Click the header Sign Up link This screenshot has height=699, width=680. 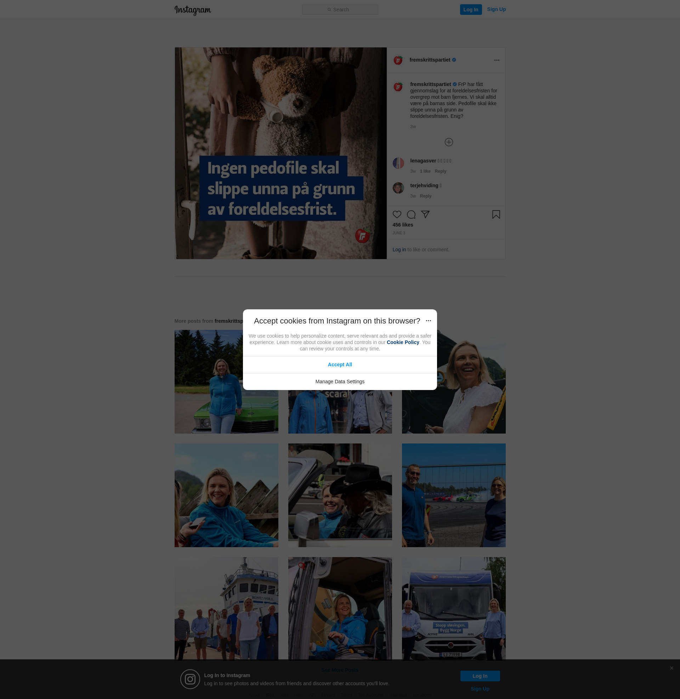pos(496,9)
